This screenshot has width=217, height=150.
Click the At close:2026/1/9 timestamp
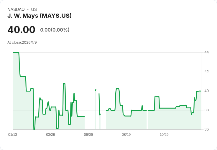22,43
